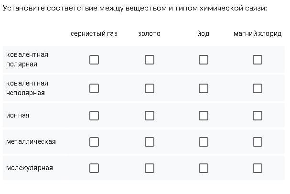Check металлическая for золото
Viewport: 290px width, 194px height.
150,142
